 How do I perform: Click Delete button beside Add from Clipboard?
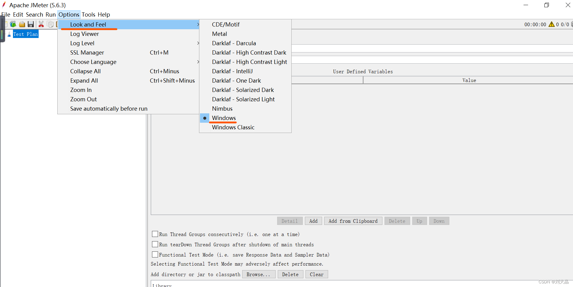click(x=397, y=221)
